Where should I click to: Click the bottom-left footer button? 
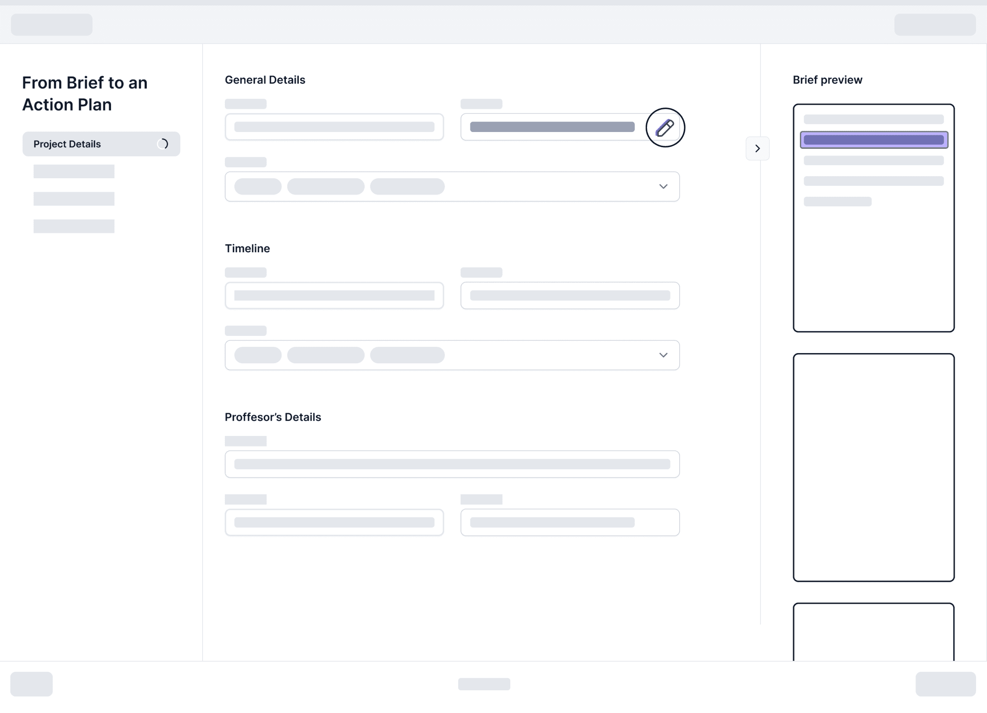(x=32, y=684)
